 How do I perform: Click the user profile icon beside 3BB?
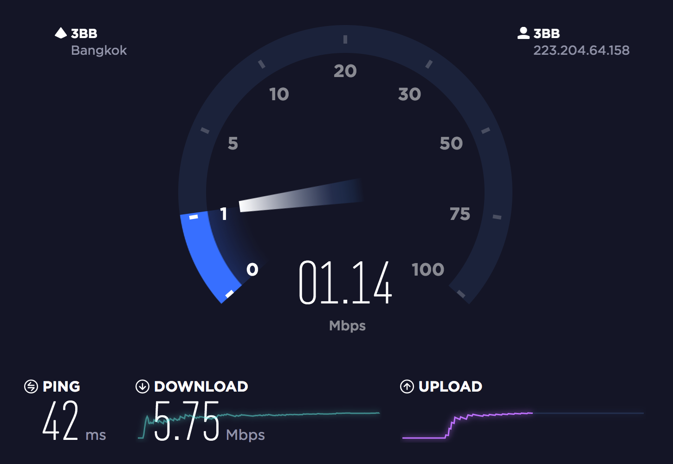(524, 33)
